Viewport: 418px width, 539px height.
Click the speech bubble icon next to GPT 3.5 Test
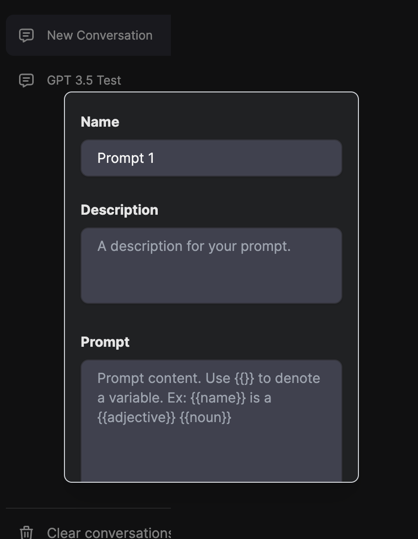coord(26,80)
